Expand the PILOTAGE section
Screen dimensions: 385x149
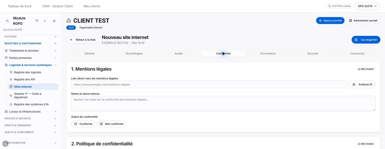click(55, 36)
